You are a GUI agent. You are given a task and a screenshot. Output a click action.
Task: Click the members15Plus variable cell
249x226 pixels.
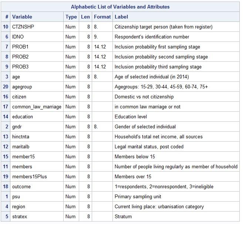click(x=37, y=177)
